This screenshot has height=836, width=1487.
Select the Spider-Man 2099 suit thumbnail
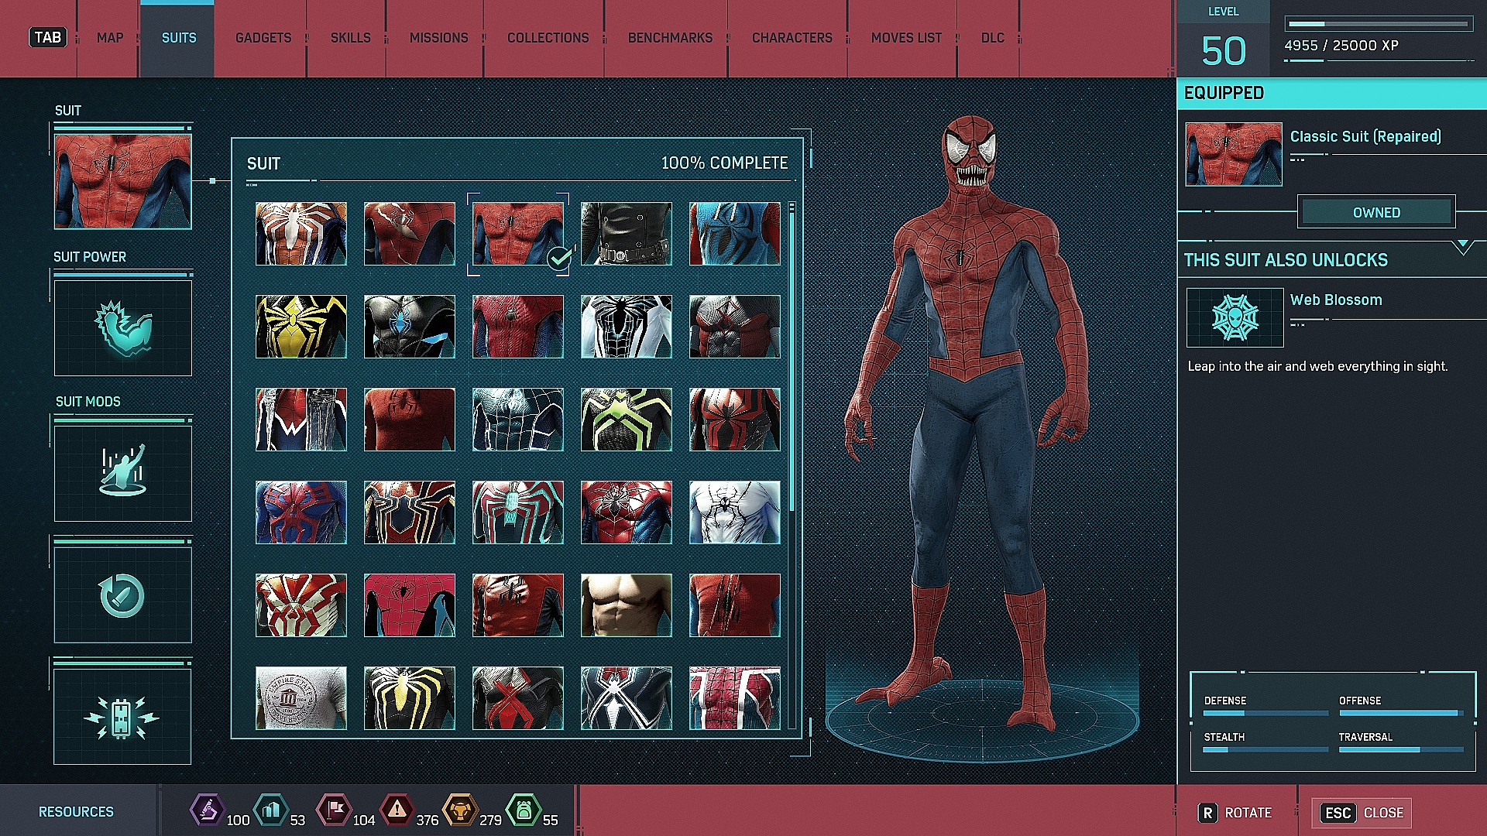(x=301, y=512)
